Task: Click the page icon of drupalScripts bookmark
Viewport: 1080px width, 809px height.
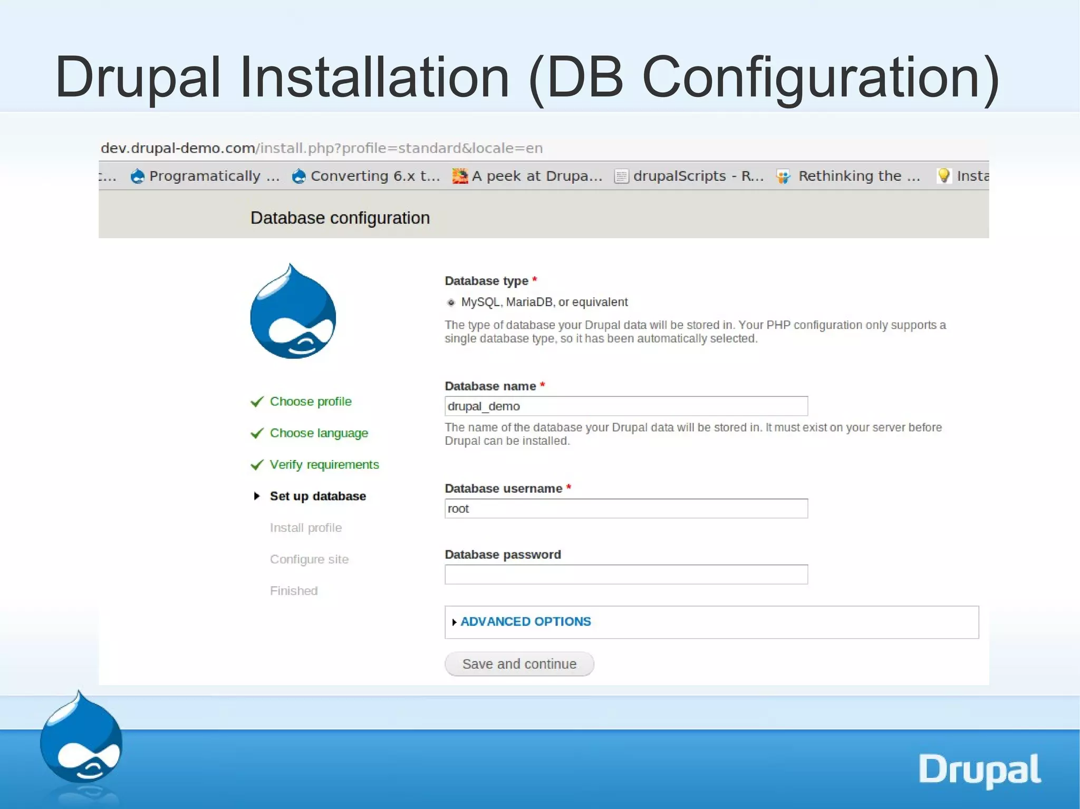Action: click(x=621, y=176)
